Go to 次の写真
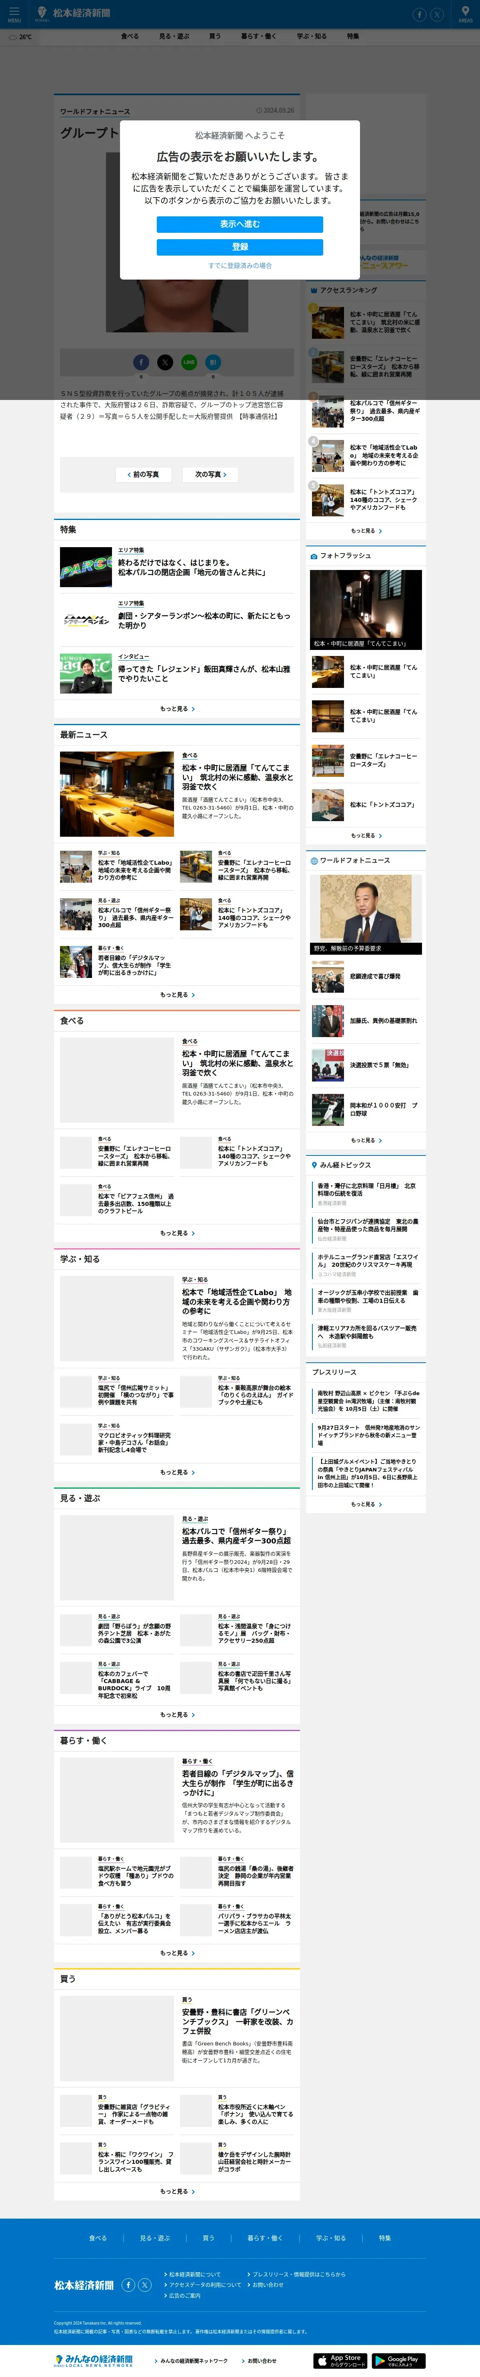Viewport: 480px width, 2377px height. pyautogui.click(x=210, y=474)
